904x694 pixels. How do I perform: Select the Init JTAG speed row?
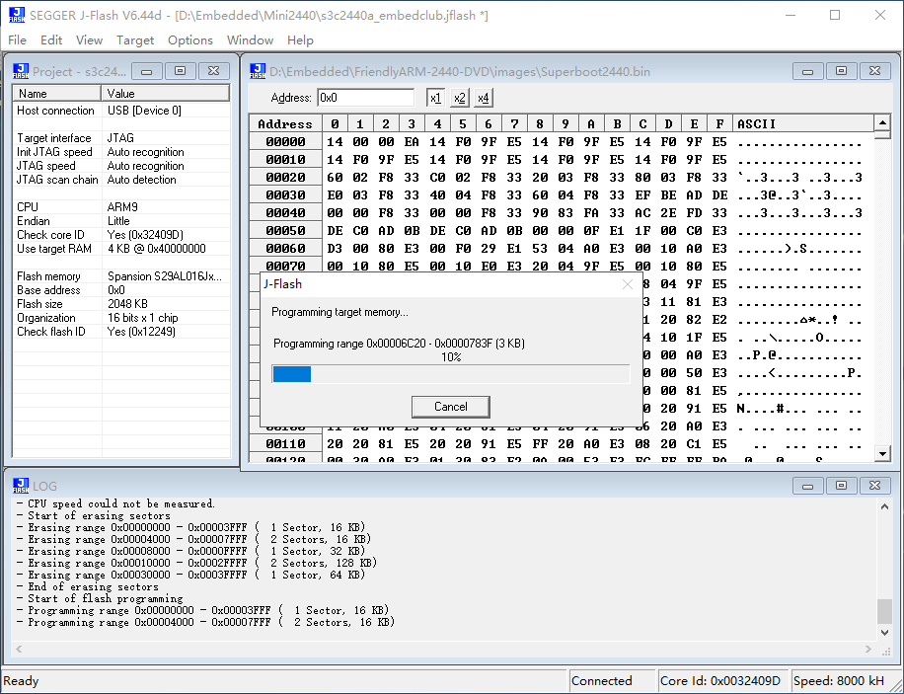121,152
